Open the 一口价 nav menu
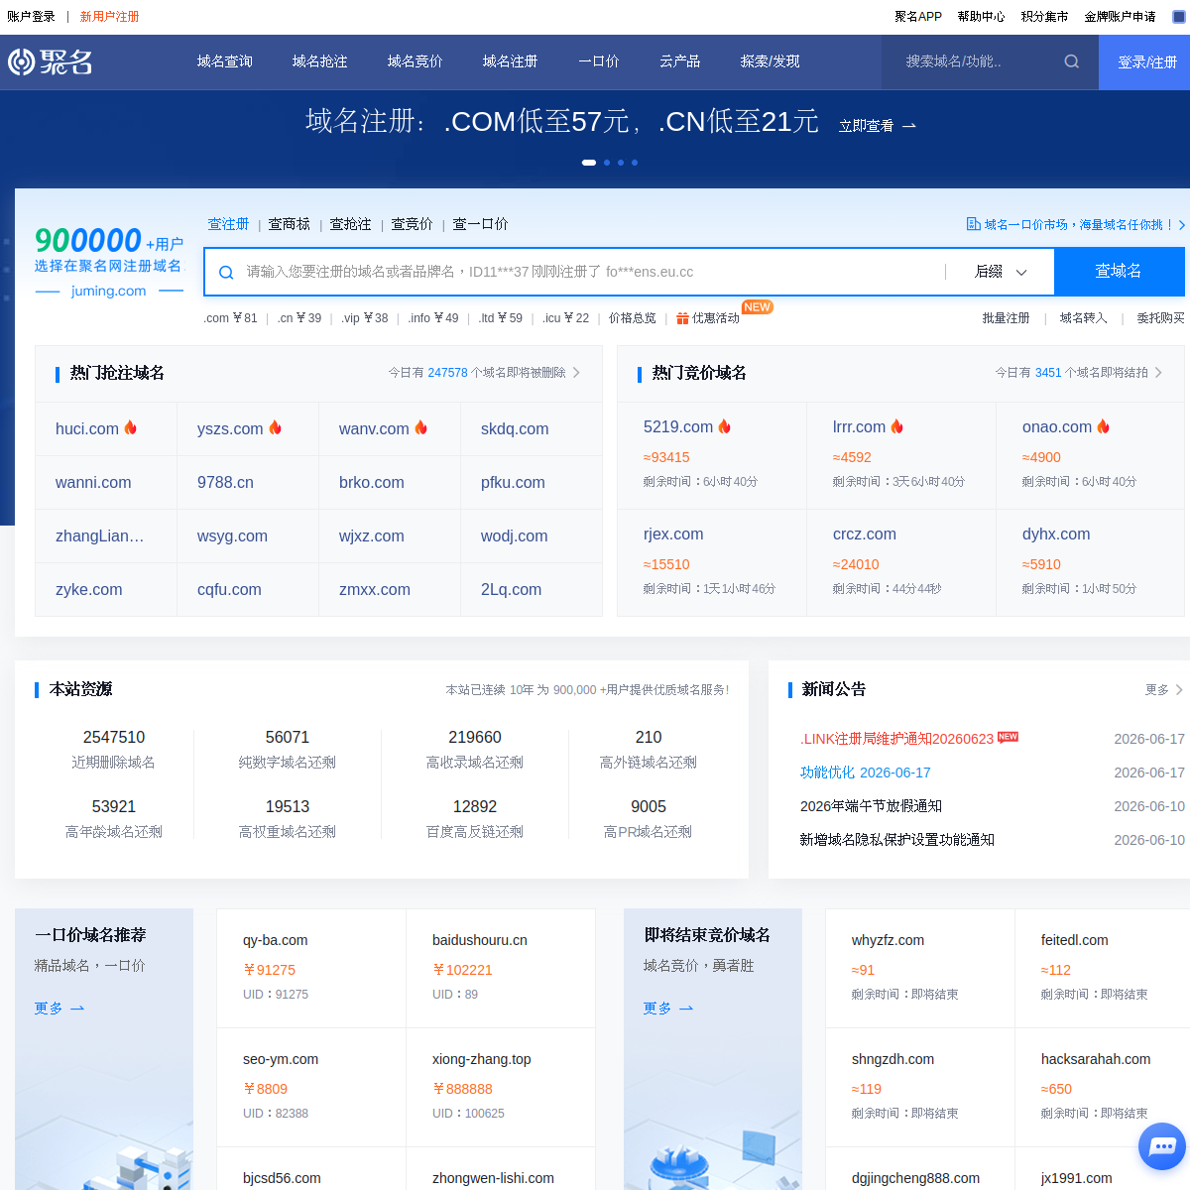Viewport: 1190px width, 1190px height. pos(599,61)
